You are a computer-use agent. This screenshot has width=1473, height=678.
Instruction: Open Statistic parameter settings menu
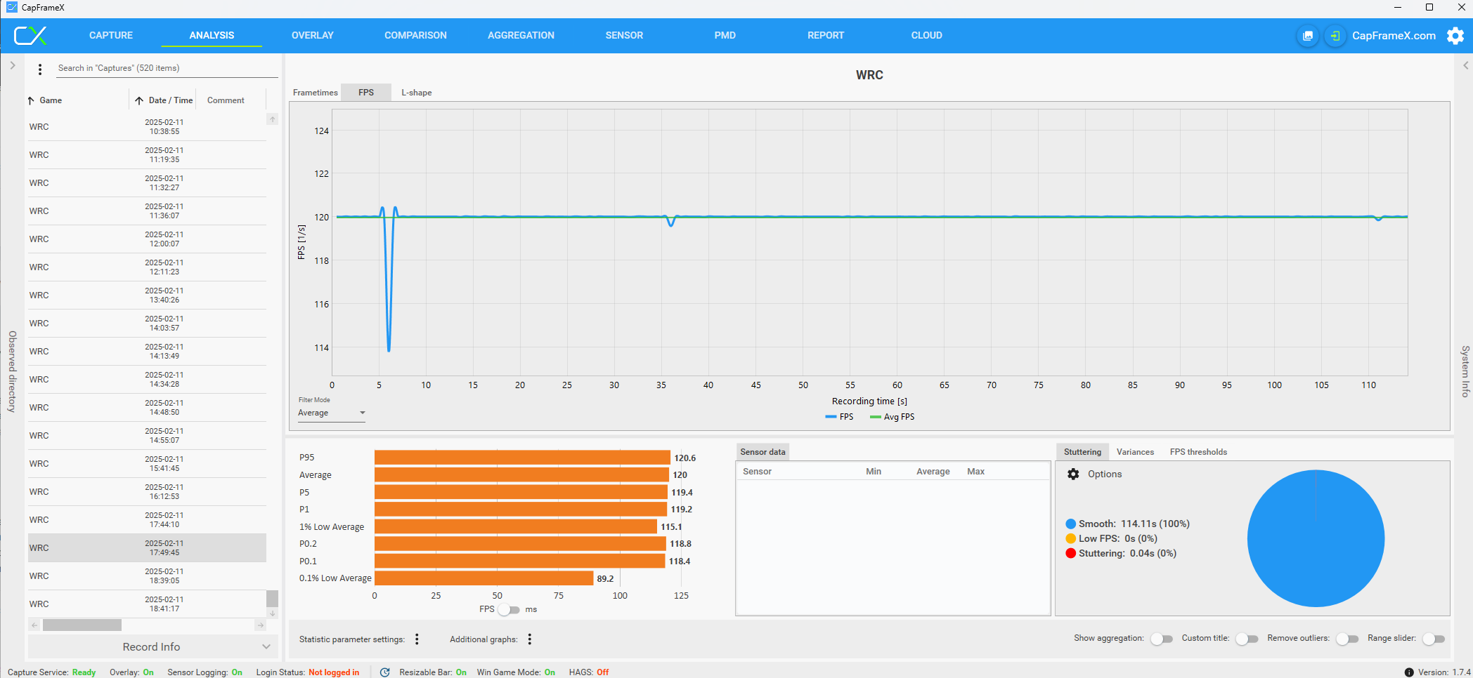point(417,639)
